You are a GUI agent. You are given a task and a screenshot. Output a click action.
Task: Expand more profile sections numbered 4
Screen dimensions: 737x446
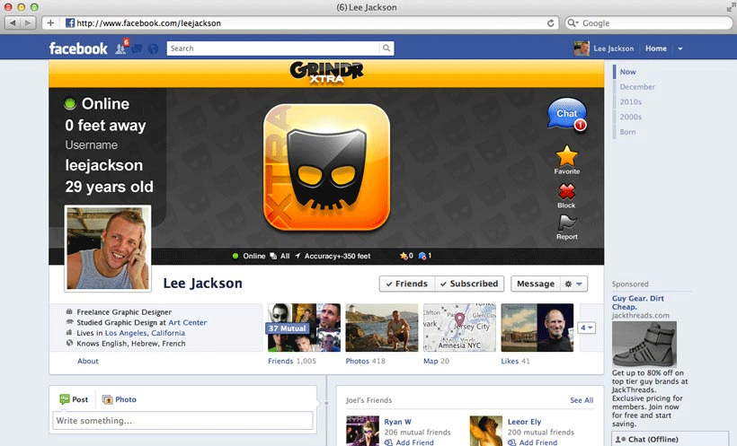pos(587,328)
